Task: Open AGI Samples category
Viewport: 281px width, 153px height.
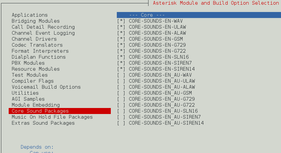Action: (x=28, y=99)
